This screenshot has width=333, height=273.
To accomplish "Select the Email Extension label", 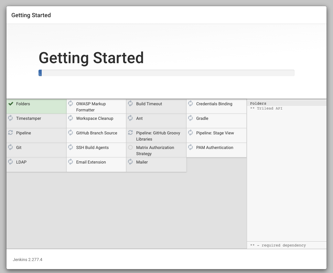I will [x=91, y=162].
